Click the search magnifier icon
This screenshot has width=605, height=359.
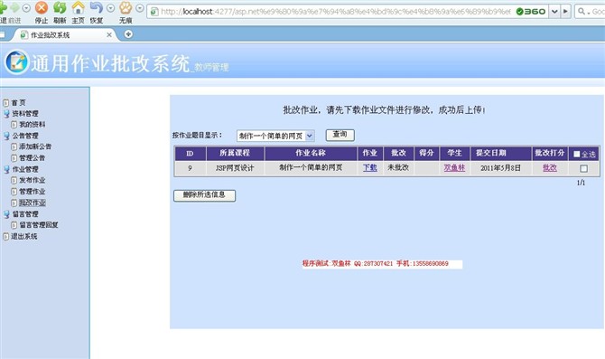582,12
